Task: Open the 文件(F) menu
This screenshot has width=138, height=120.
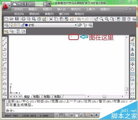Action: pyautogui.click(x=18, y=9)
